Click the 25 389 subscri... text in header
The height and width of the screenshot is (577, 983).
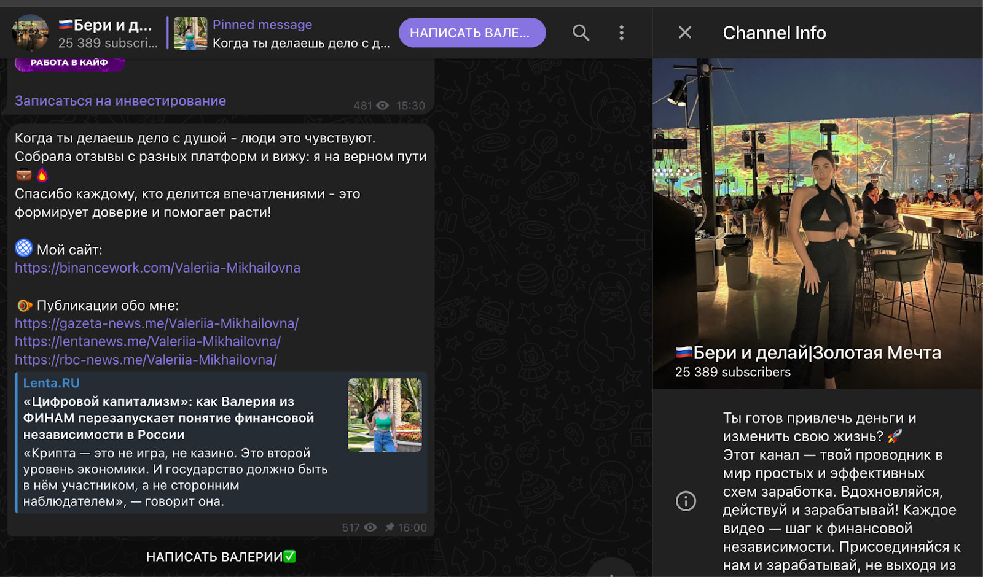108,43
